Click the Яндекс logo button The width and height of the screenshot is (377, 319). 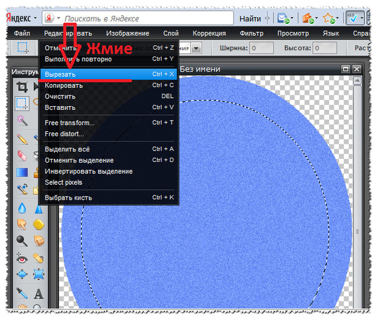[x=18, y=18]
